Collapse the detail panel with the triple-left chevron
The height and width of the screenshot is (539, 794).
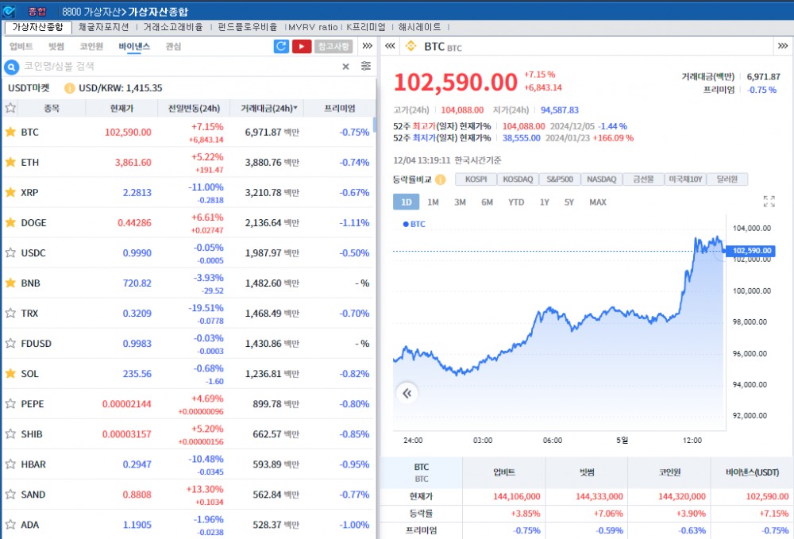pyautogui.click(x=389, y=46)
